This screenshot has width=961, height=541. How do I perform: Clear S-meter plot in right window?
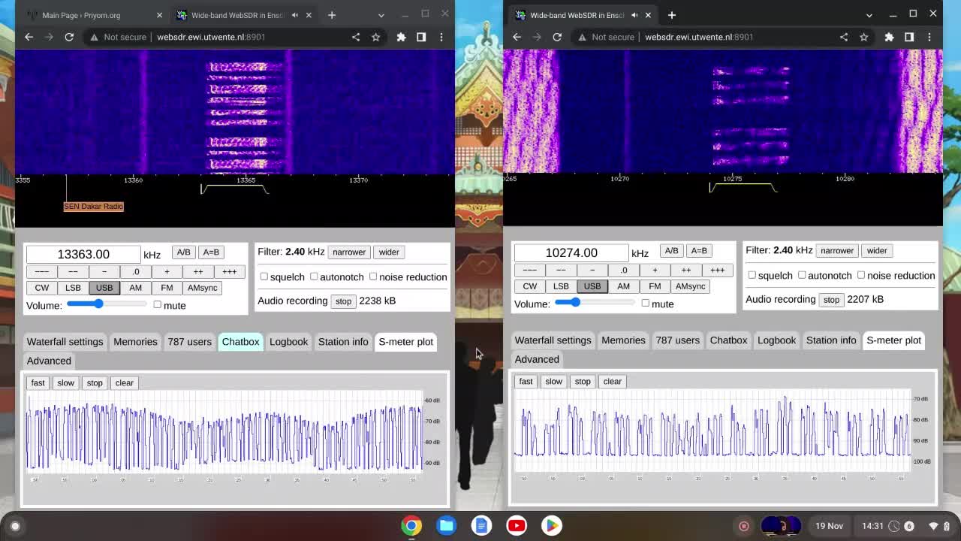[613, 382]
